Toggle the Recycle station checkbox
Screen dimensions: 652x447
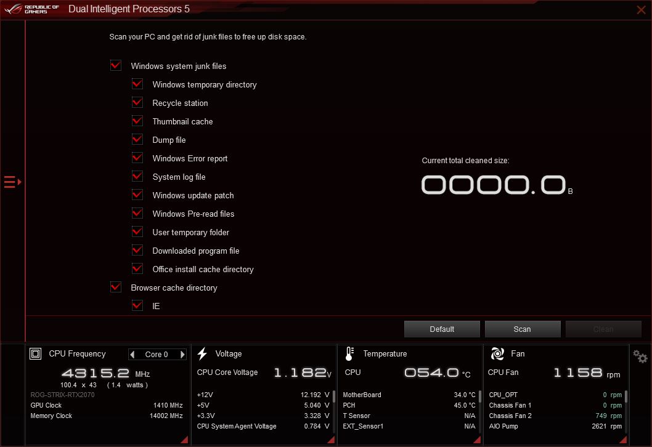pos(137,102)
